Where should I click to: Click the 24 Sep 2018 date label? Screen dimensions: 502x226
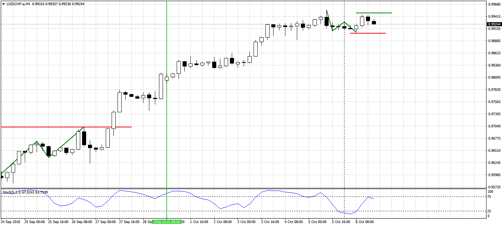(11, 222)
